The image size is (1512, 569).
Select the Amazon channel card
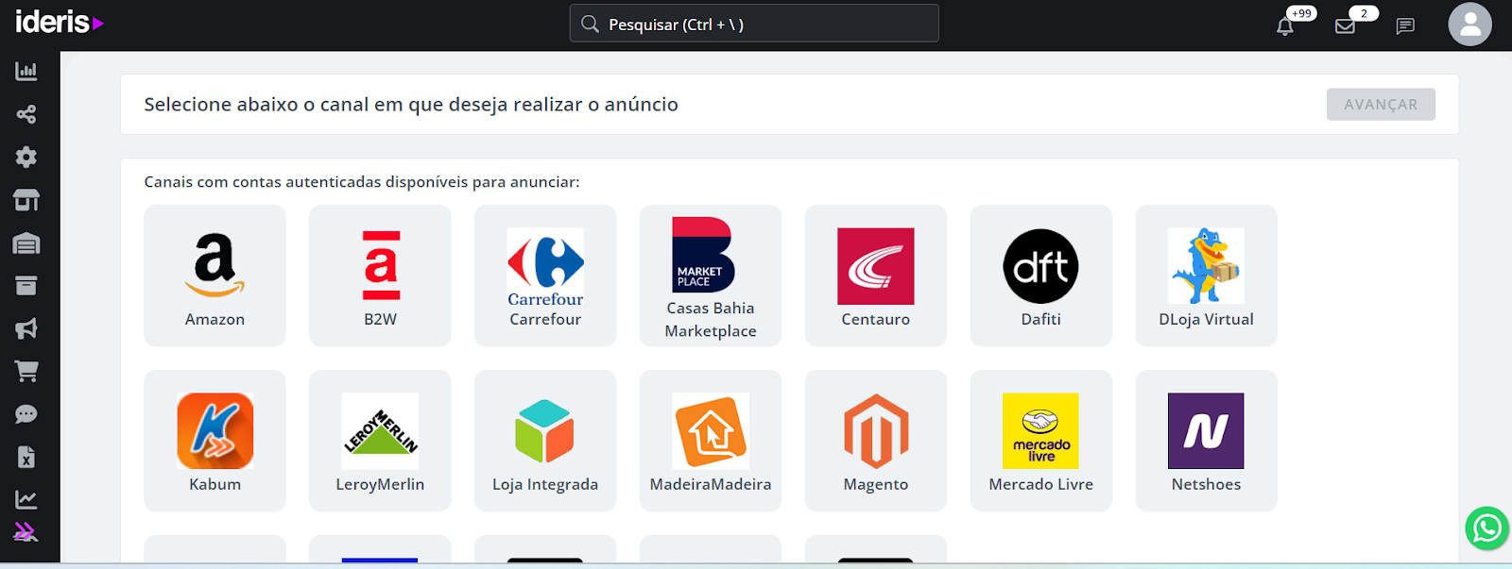pos(215,276)
